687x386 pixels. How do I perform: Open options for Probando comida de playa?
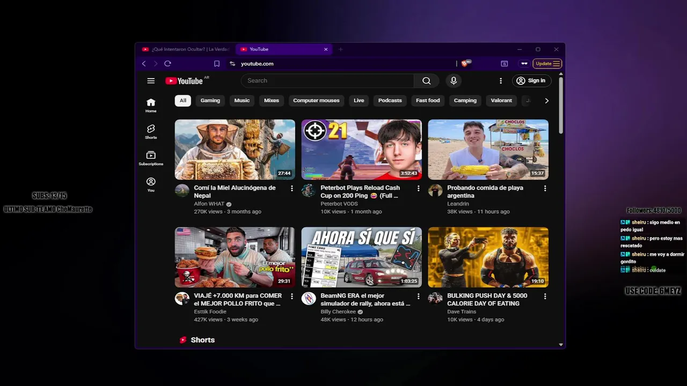545,189
